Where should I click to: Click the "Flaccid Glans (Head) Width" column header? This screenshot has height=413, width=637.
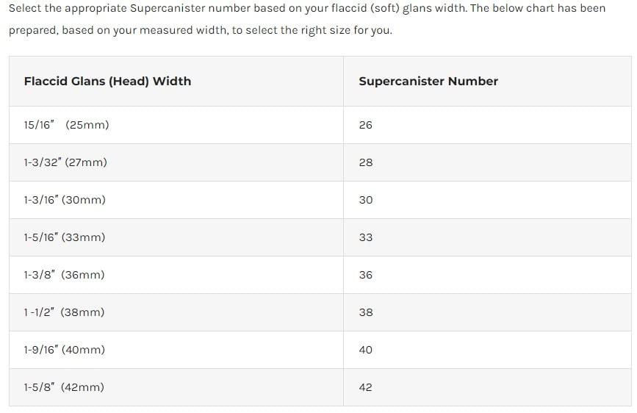coord(107,82)
